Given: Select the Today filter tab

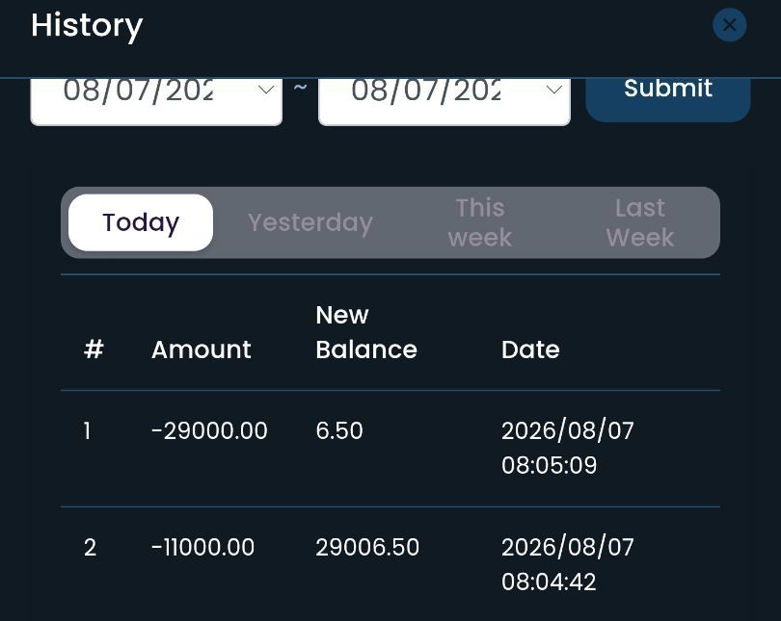Looking at the screenshot, I should click(141, 222).
